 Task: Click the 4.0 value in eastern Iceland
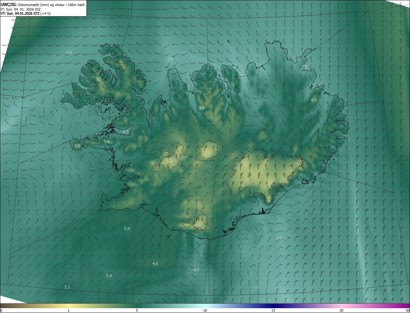tap(314, 100)
